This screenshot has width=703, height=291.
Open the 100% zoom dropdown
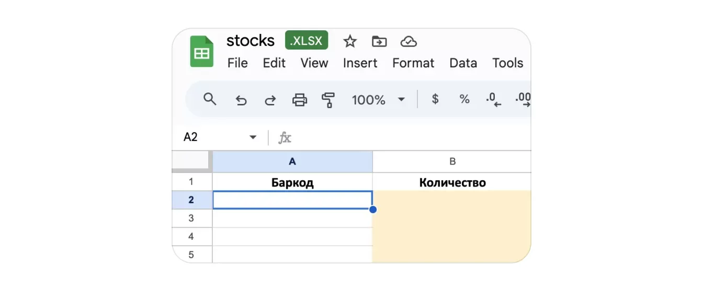coord(378,100)
